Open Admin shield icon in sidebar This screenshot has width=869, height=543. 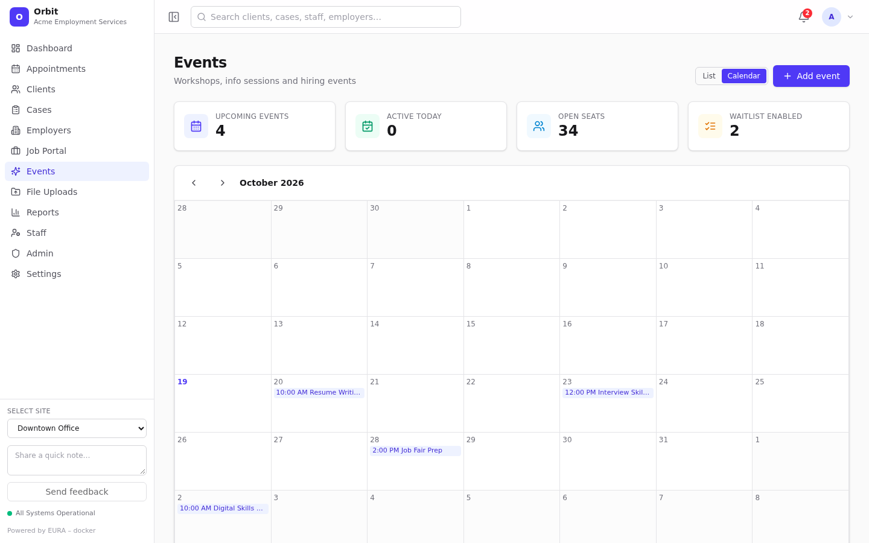(16, 253)
